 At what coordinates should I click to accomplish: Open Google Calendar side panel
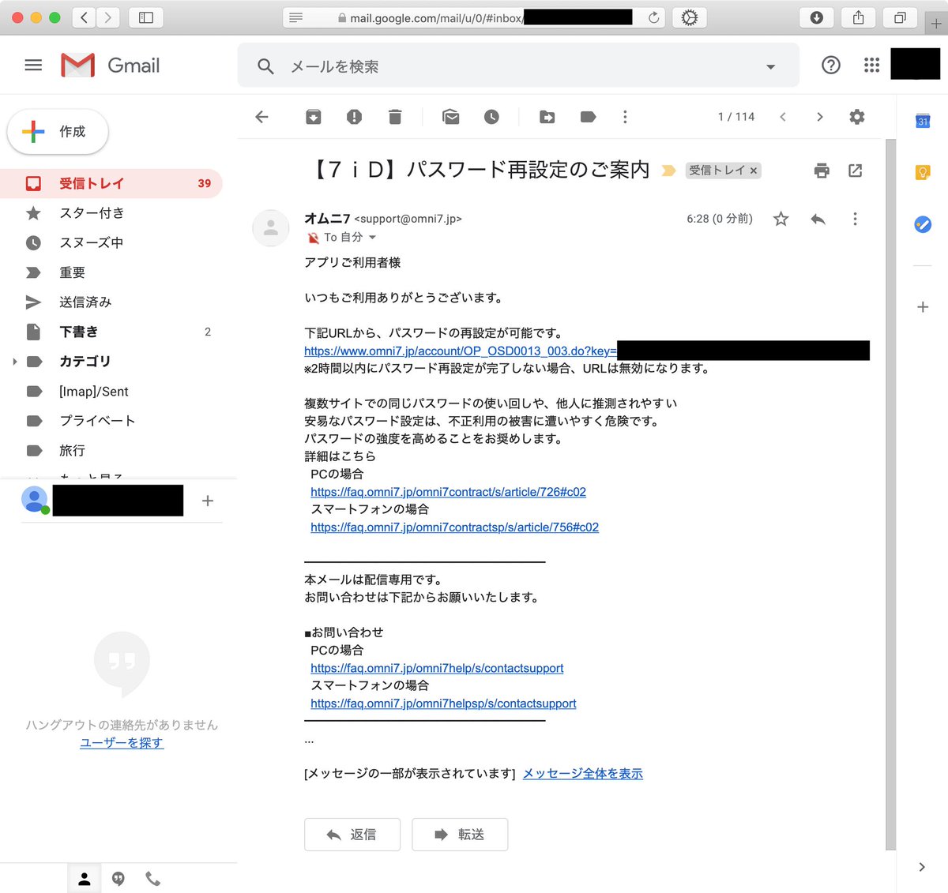[x=923, y=121]
